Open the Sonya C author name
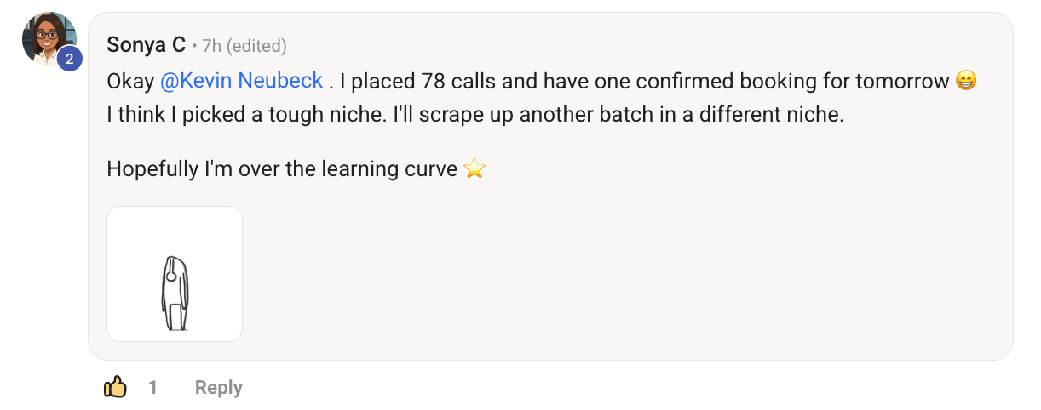 pyautogui.click(x=147, y=45)
